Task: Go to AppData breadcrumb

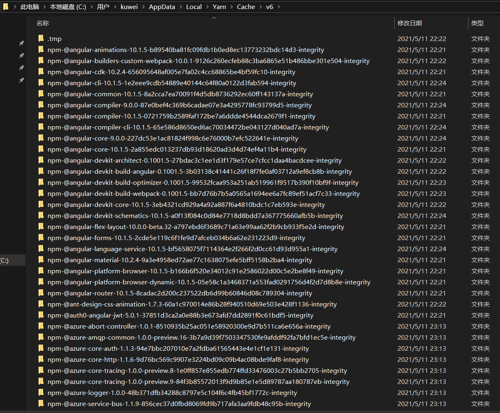Action: [x=162, y=7]
